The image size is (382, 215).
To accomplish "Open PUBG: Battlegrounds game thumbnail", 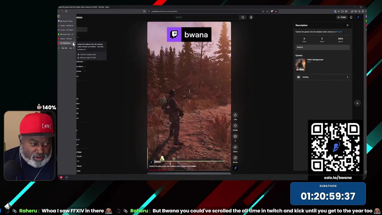I will pos(300,65).
